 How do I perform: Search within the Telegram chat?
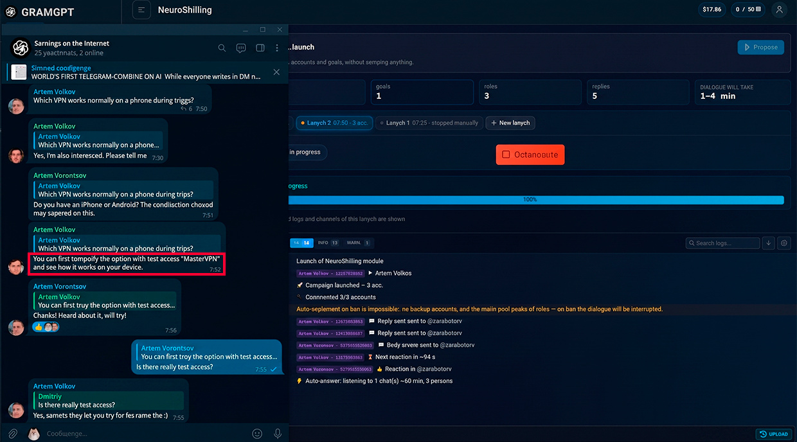click(x=222, y=48)
